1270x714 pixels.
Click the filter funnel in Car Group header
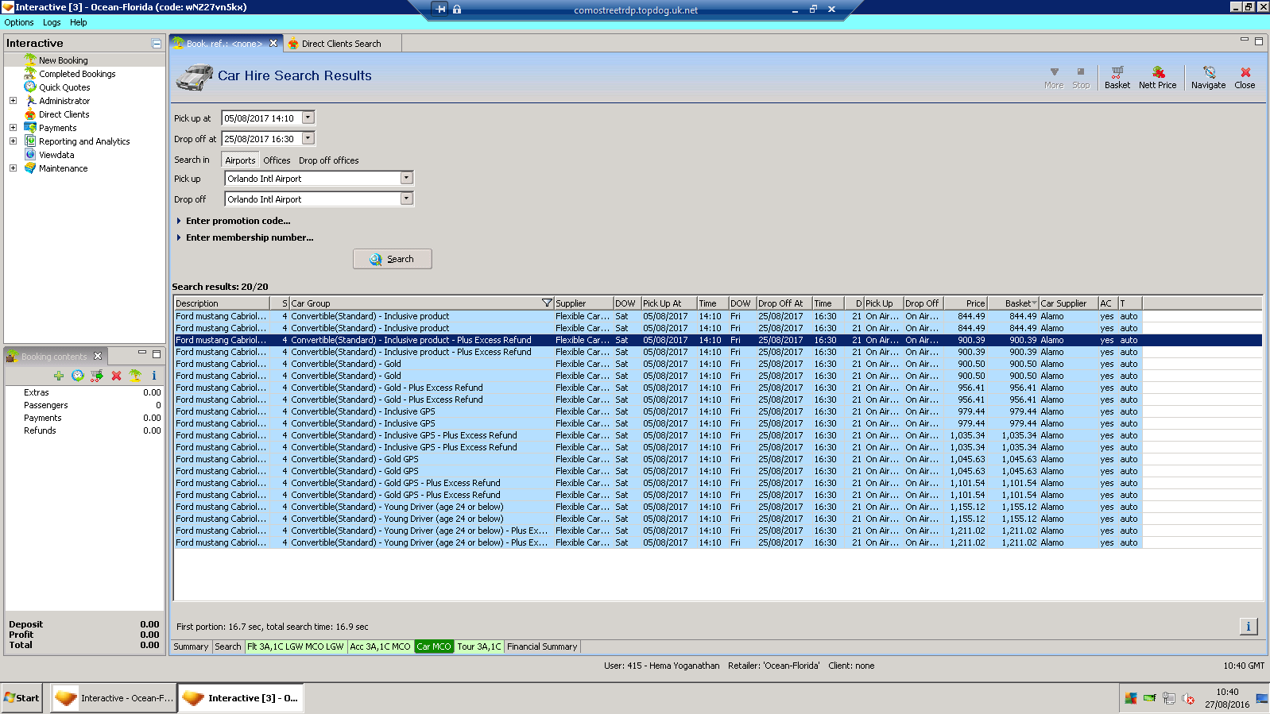pyautogui.click(x=547, y=303)
